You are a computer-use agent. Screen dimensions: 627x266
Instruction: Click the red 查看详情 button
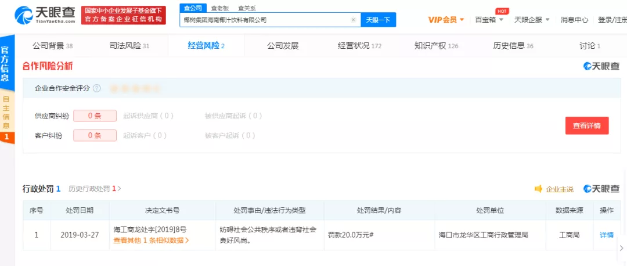(587, 125)
